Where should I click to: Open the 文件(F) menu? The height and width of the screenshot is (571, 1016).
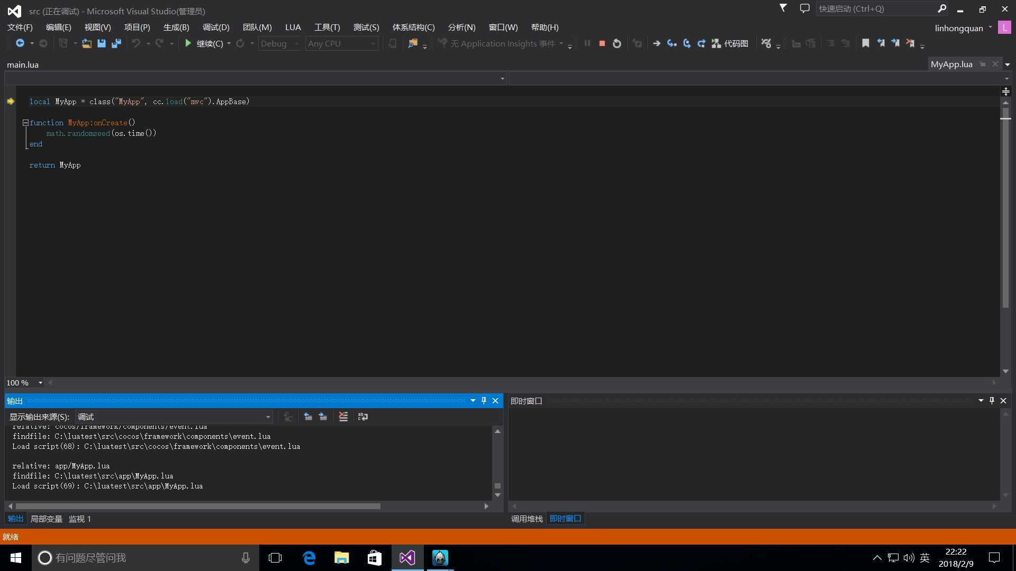(20, 27)
